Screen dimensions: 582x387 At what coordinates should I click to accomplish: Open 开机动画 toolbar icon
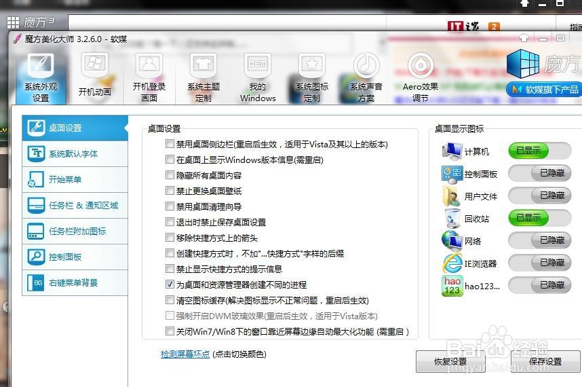(x=95, y=75)
